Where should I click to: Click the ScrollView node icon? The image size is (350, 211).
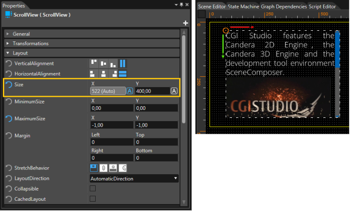tap(8, 14)
